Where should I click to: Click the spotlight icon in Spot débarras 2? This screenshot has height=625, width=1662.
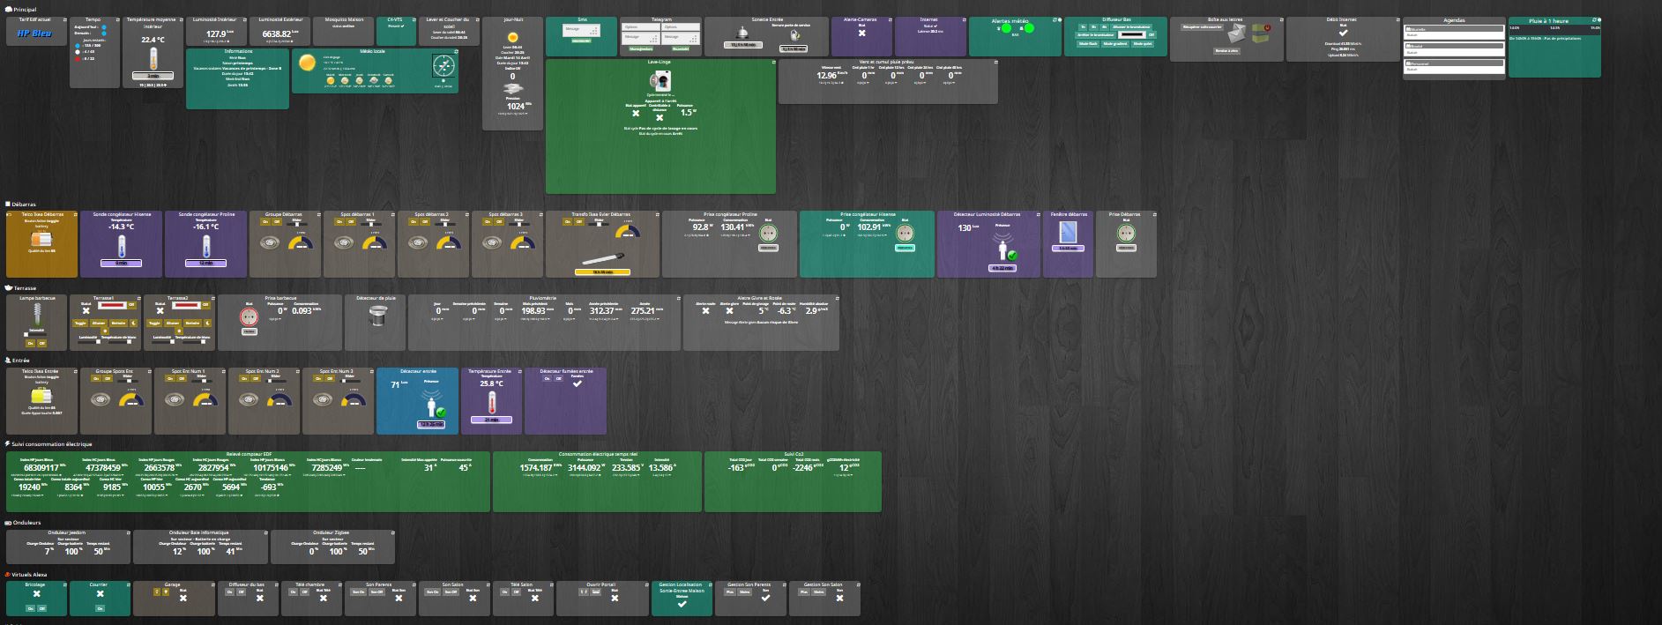pos(419,242)
